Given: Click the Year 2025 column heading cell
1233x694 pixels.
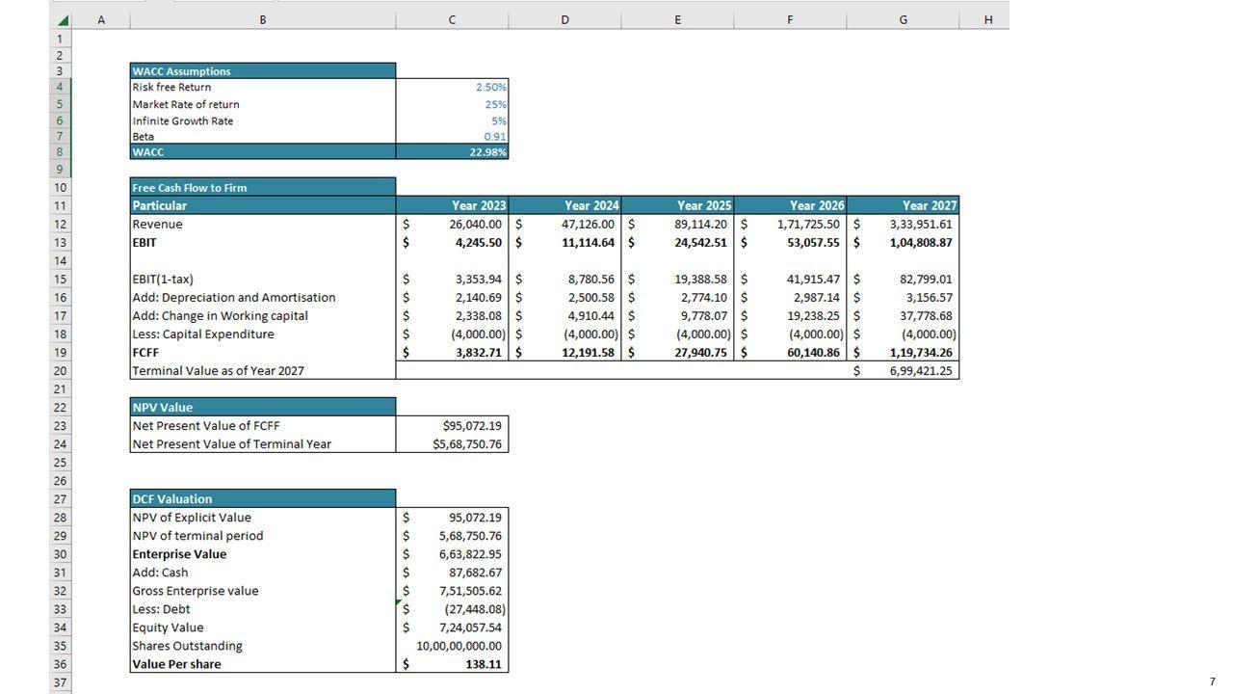Looking at the screenshot, I should click(x=678, y=205).
